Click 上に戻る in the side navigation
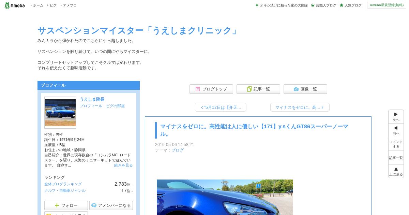 [x=396, y=171]
